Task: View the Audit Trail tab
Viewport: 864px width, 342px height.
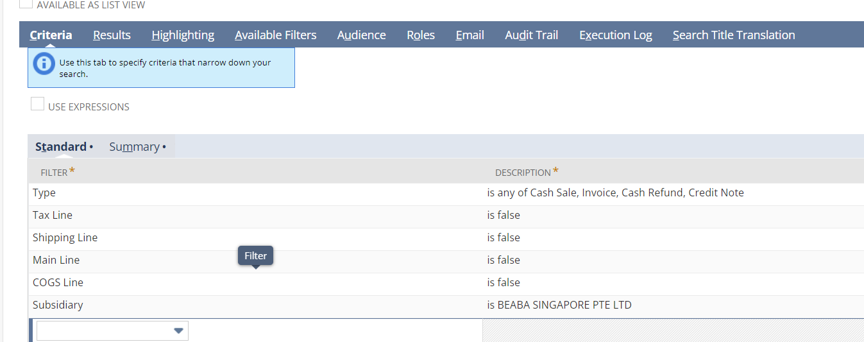Action: [531, 35]
